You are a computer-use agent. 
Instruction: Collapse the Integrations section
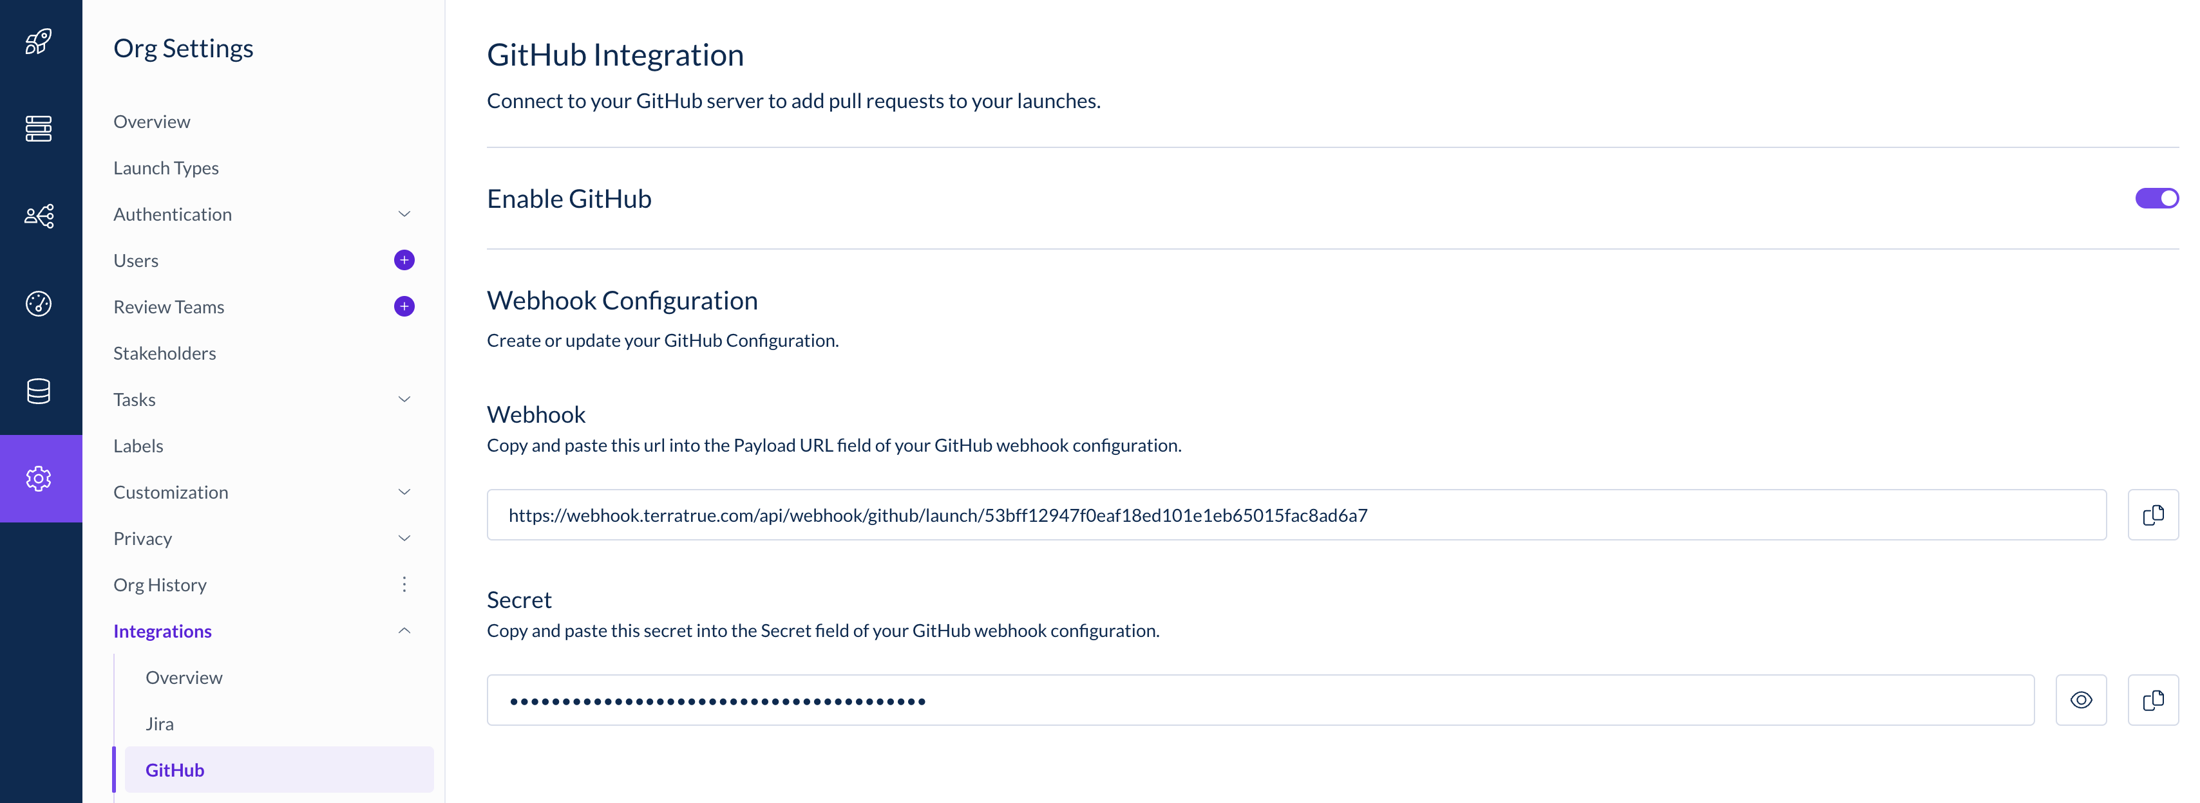pyautogui.click(x=404, y=631)
